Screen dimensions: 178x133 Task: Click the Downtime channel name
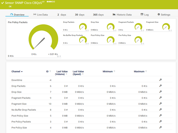click(17, 80)
